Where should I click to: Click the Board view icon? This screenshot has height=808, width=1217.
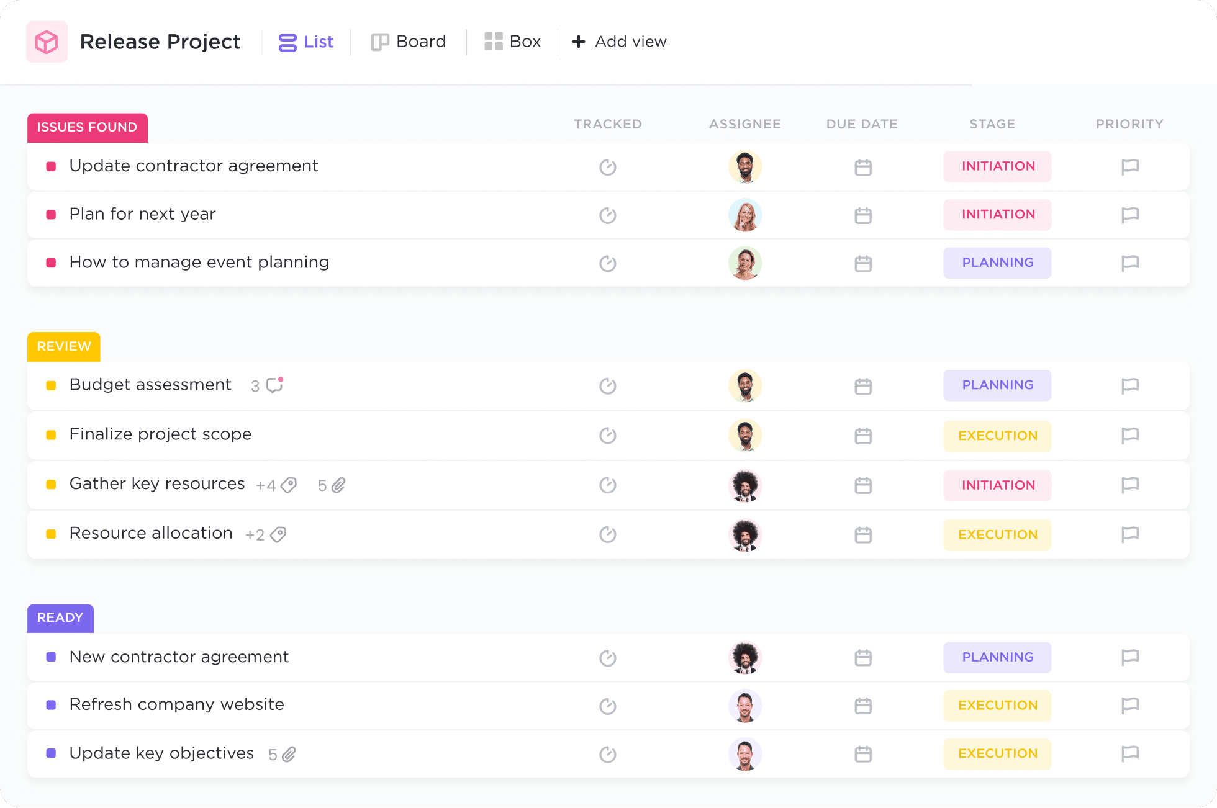[x=380, y=40]
